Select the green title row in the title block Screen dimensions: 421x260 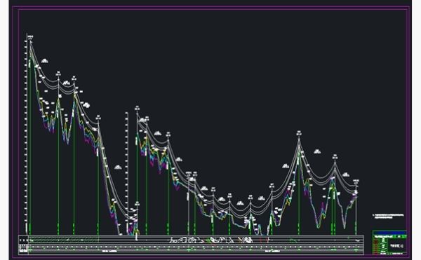(x=389, y=237)
